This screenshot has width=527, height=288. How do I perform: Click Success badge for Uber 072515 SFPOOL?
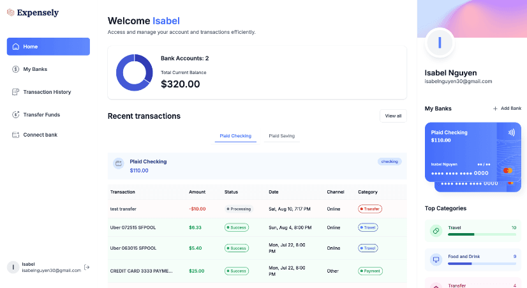237,227
